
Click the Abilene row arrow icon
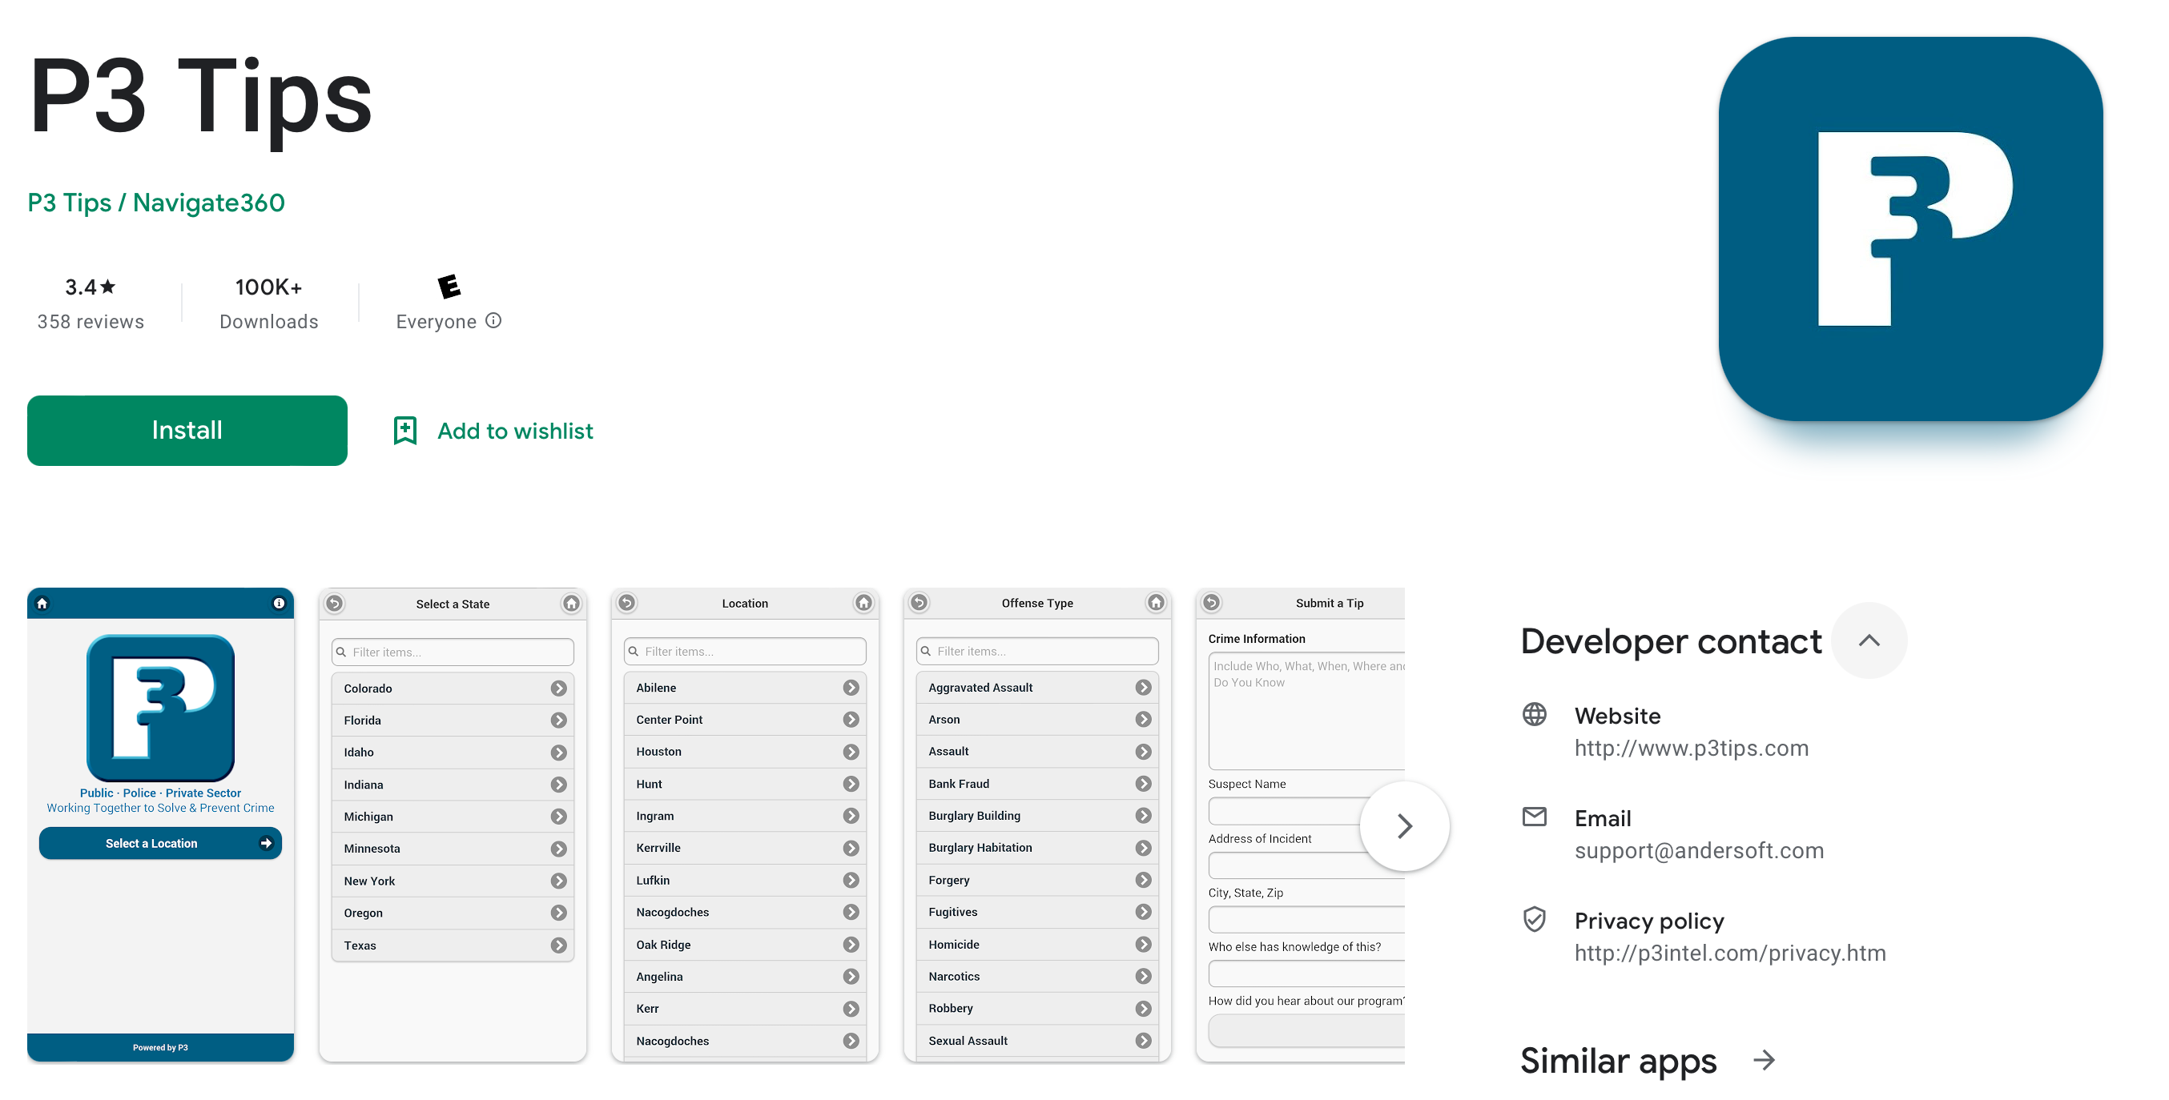point(851,688)
